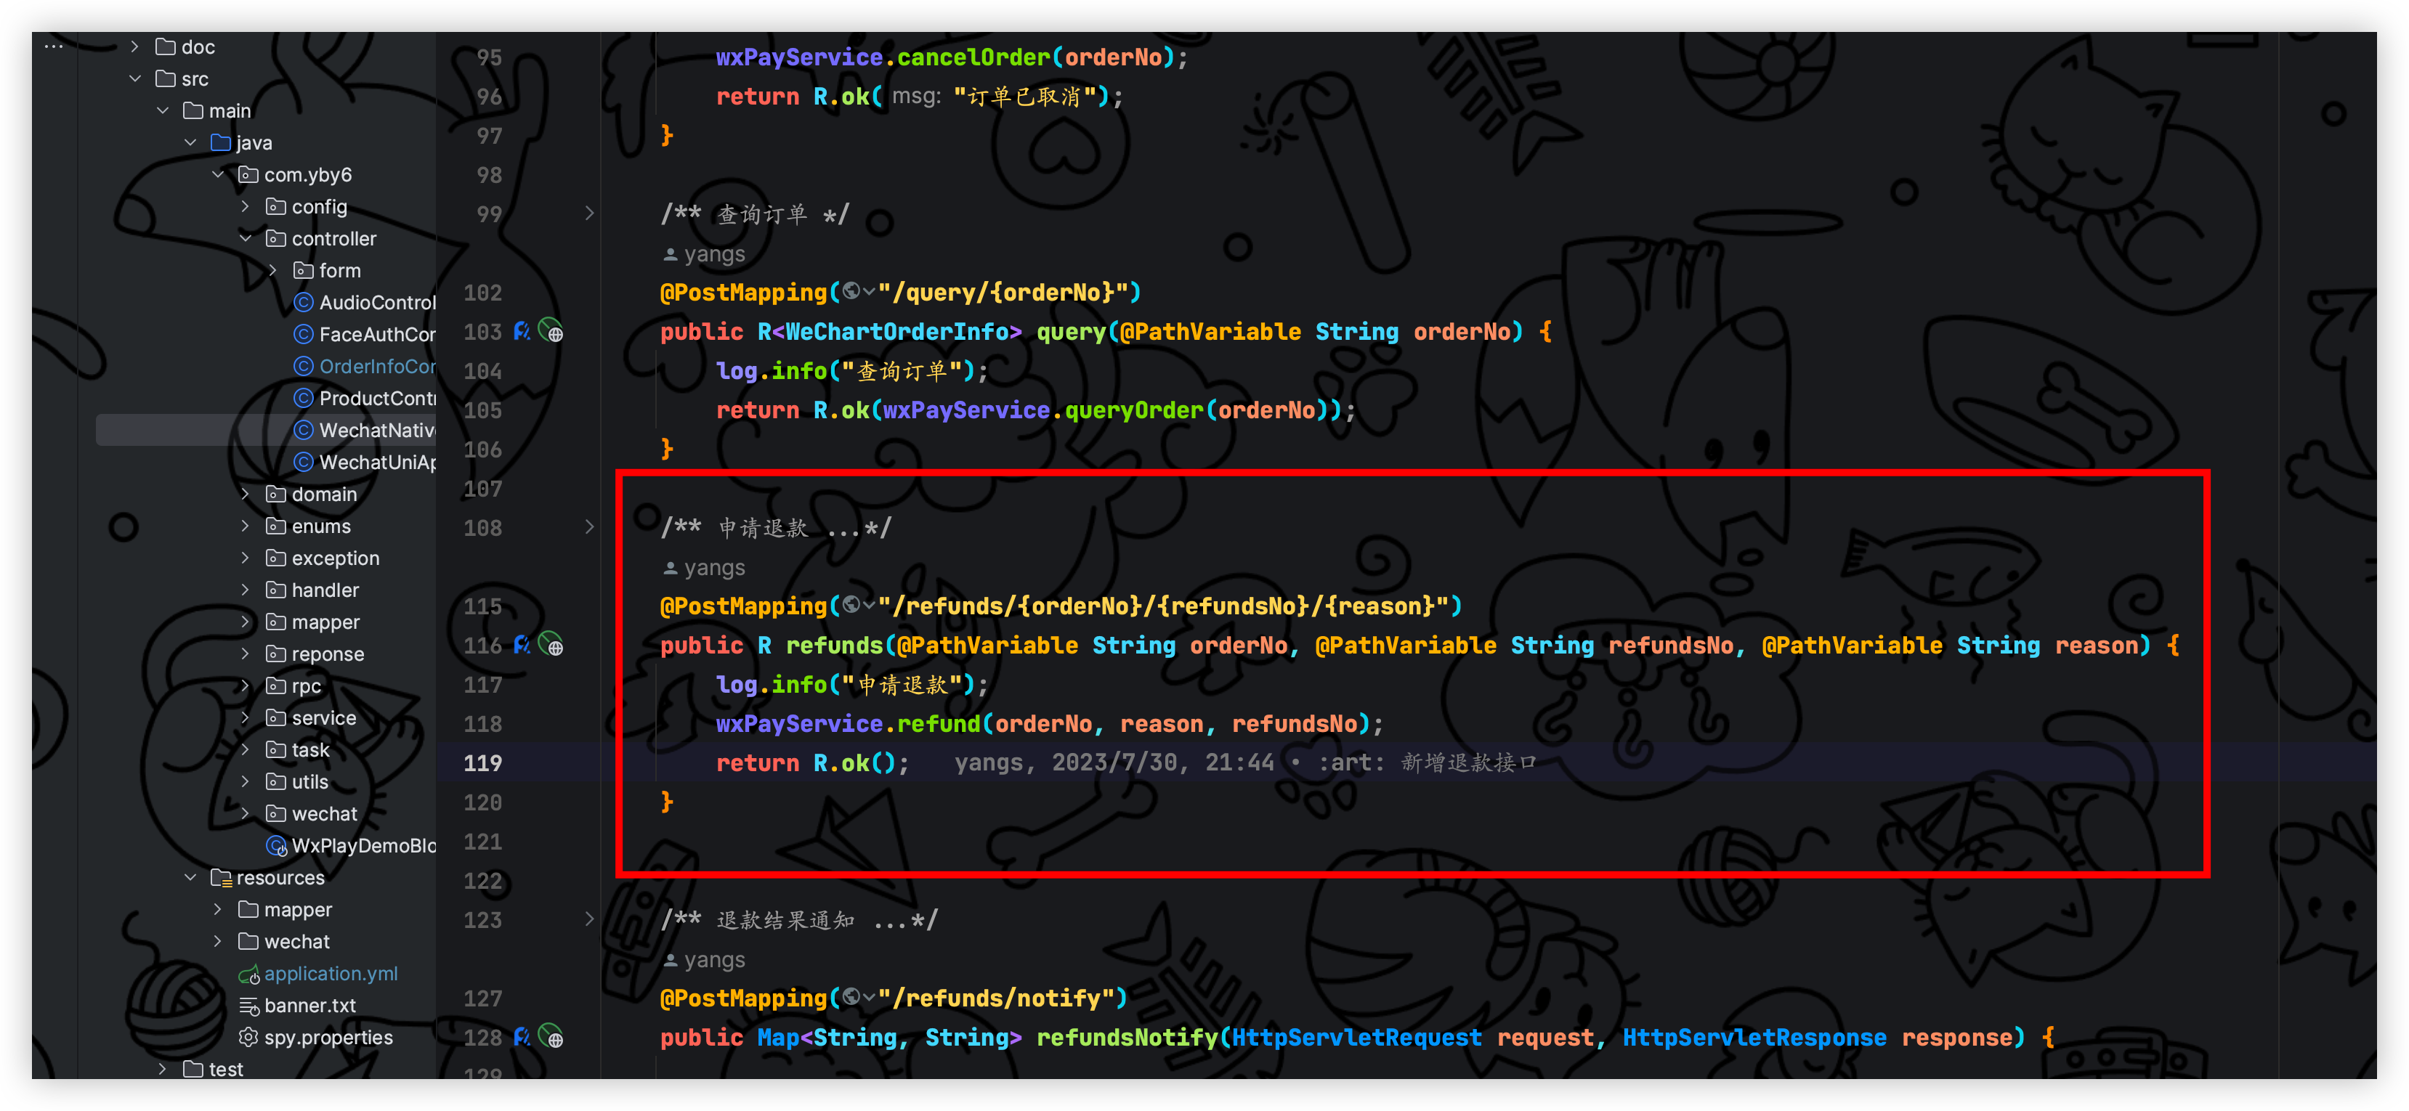Click the git blame annotation on line 119

point(1244,763)
